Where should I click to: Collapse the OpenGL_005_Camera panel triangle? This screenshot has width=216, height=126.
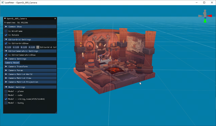tap(5, 19)
